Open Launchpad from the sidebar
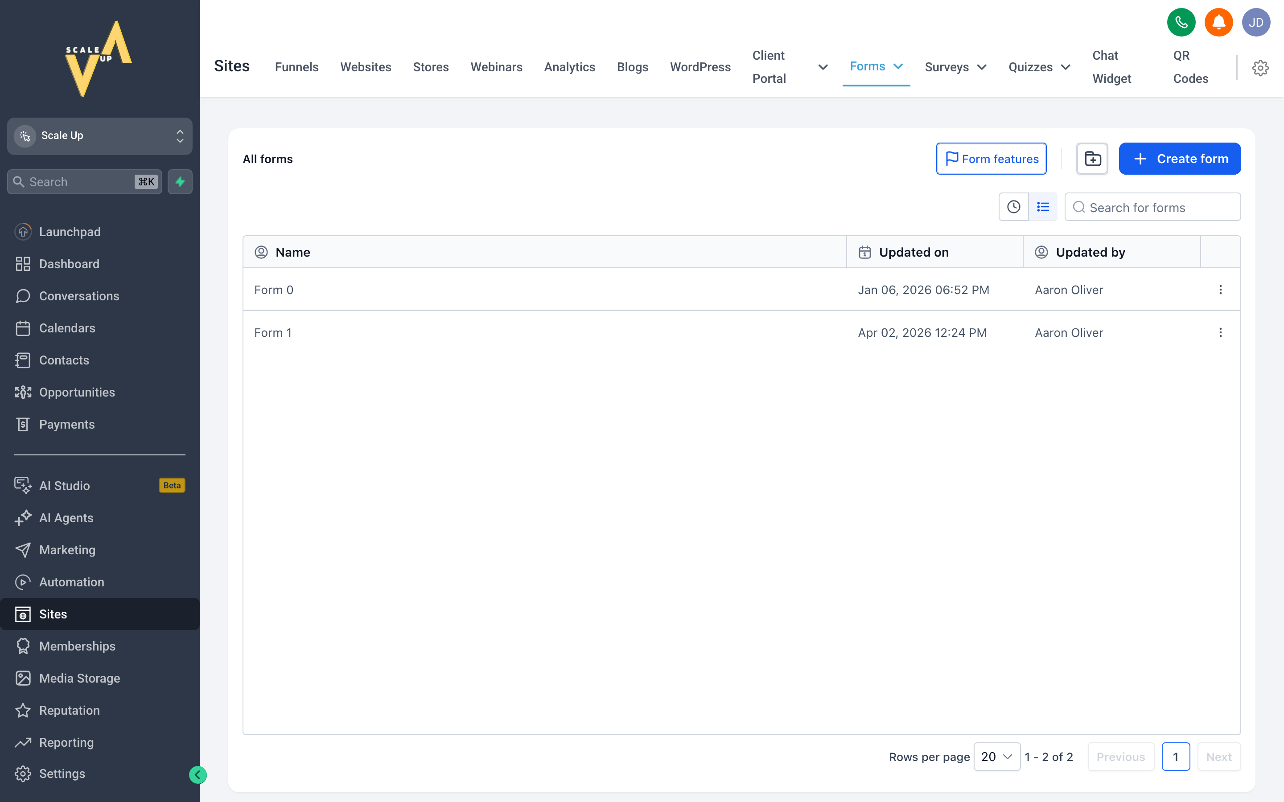 pyautogui.click(x=100, y=232)
